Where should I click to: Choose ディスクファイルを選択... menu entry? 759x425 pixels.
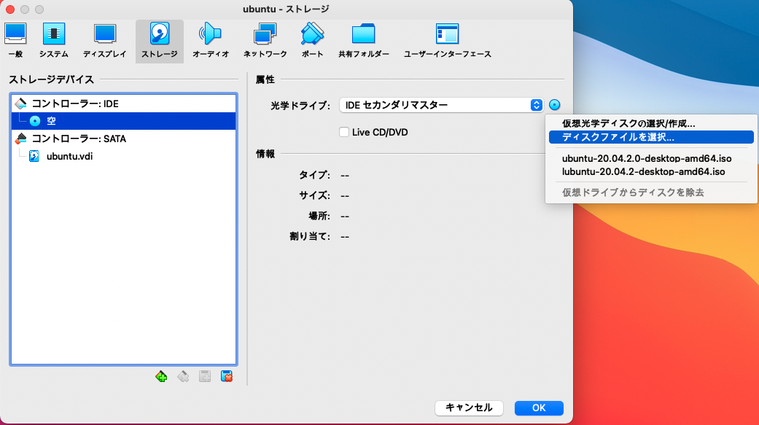(651, 137)
